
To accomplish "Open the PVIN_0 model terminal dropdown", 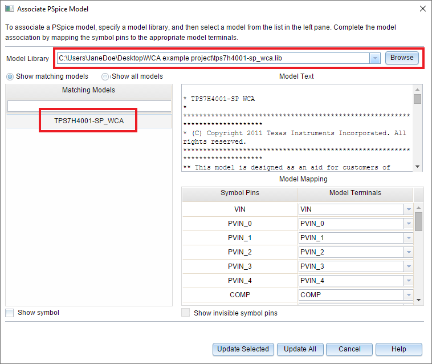I will pos(408,224).
